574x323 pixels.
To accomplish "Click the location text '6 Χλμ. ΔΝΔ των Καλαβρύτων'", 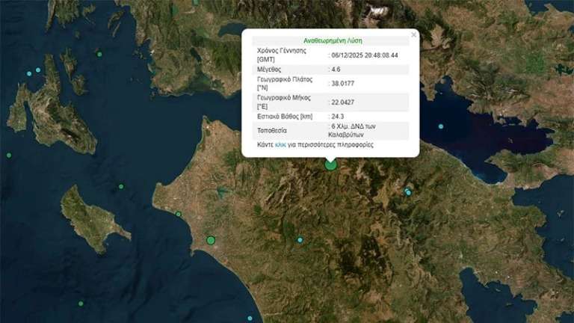I will coord(352,130).
